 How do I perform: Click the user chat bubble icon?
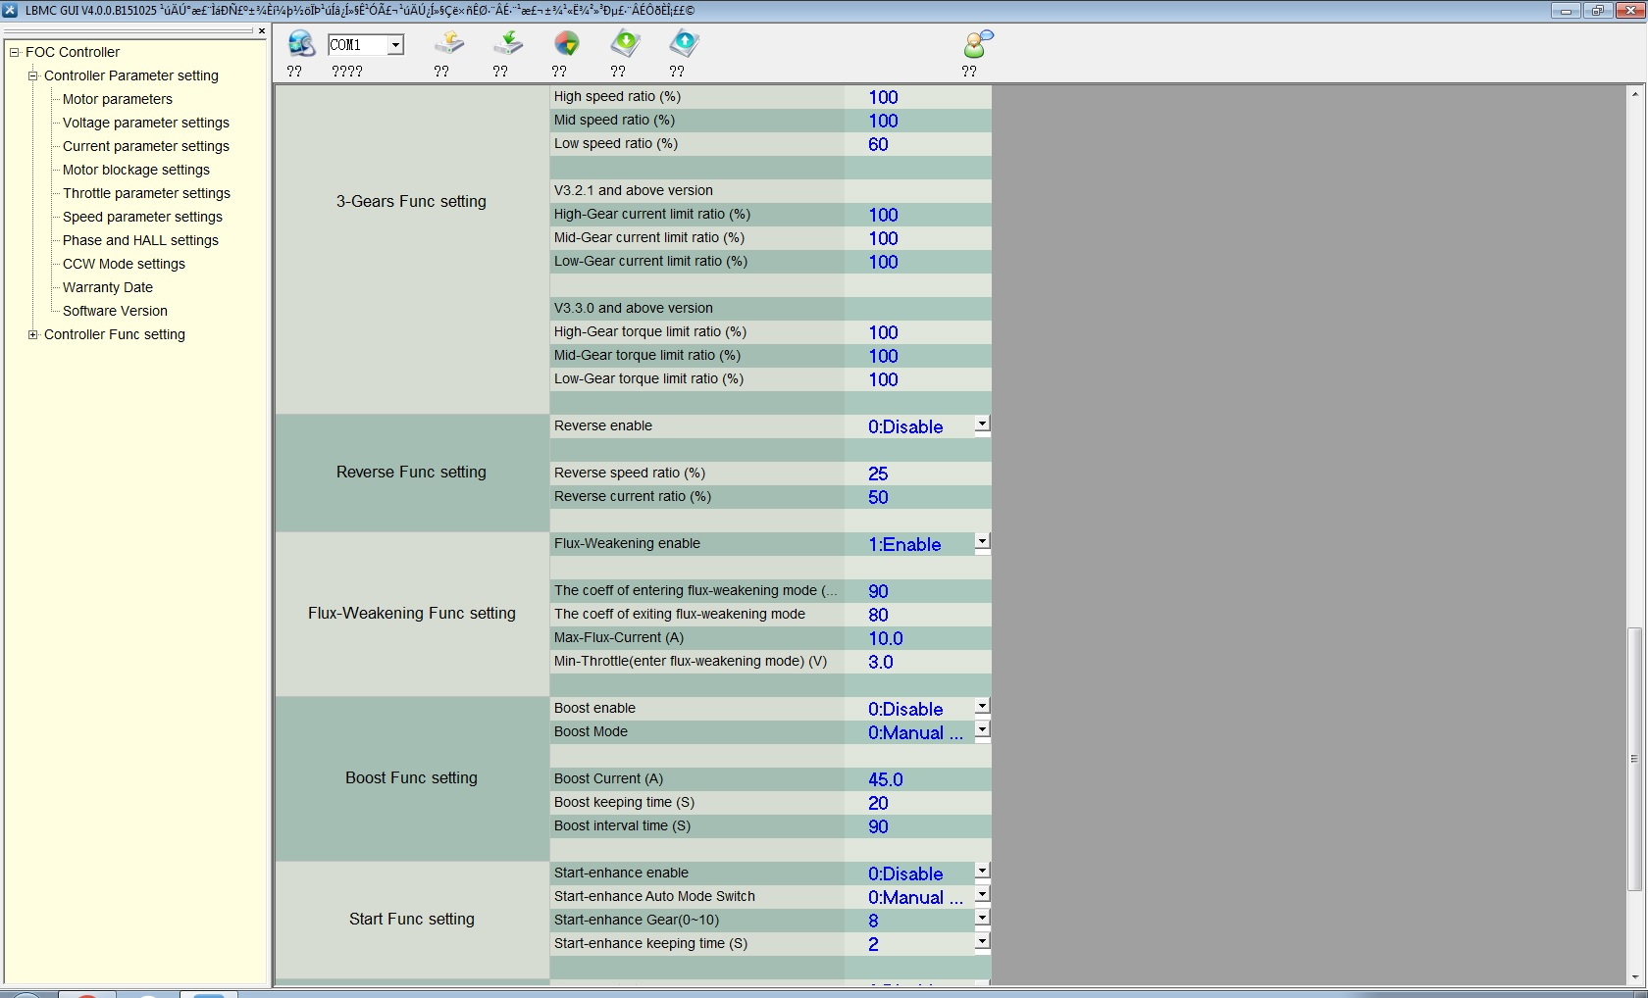pos(978,44)
